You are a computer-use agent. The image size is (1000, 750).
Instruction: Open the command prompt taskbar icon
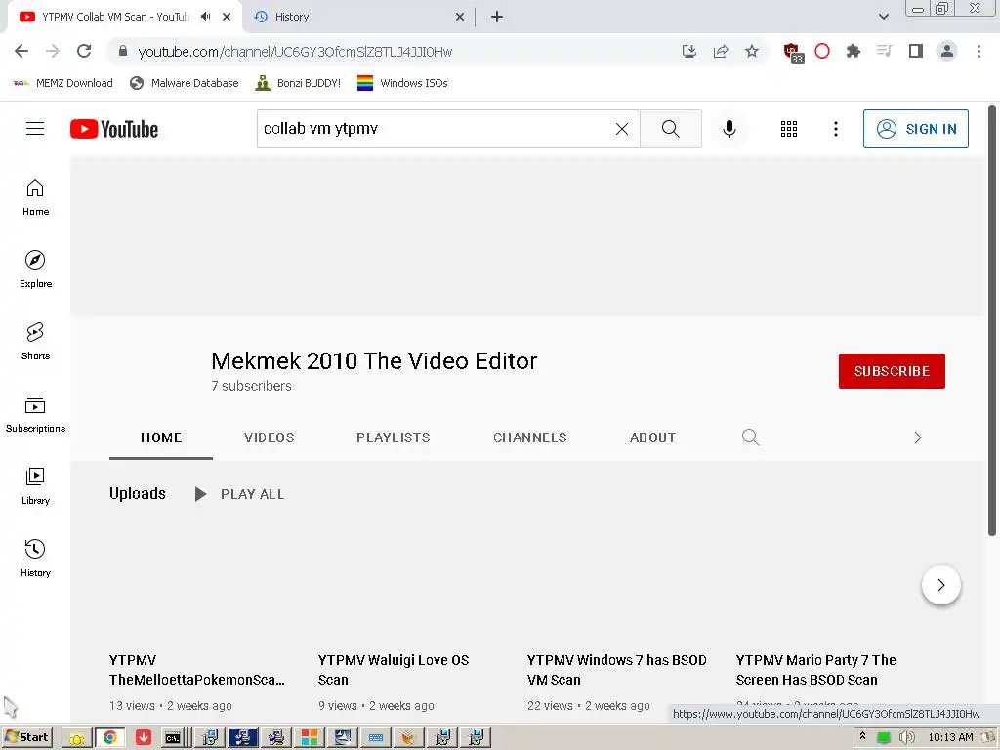point(172,738)
